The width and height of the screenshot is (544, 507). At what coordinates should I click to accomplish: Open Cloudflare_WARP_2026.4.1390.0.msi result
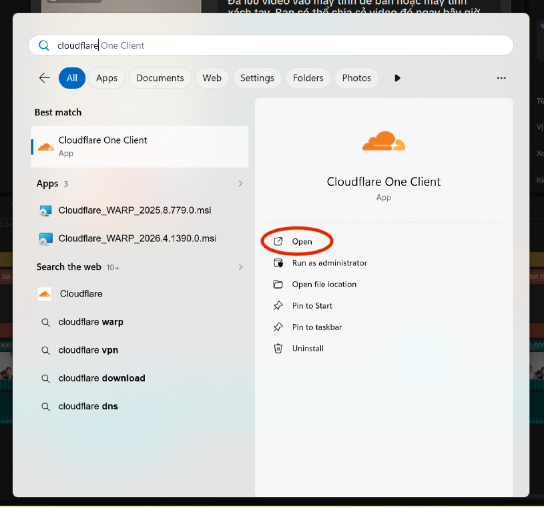[x=140, y=239]
